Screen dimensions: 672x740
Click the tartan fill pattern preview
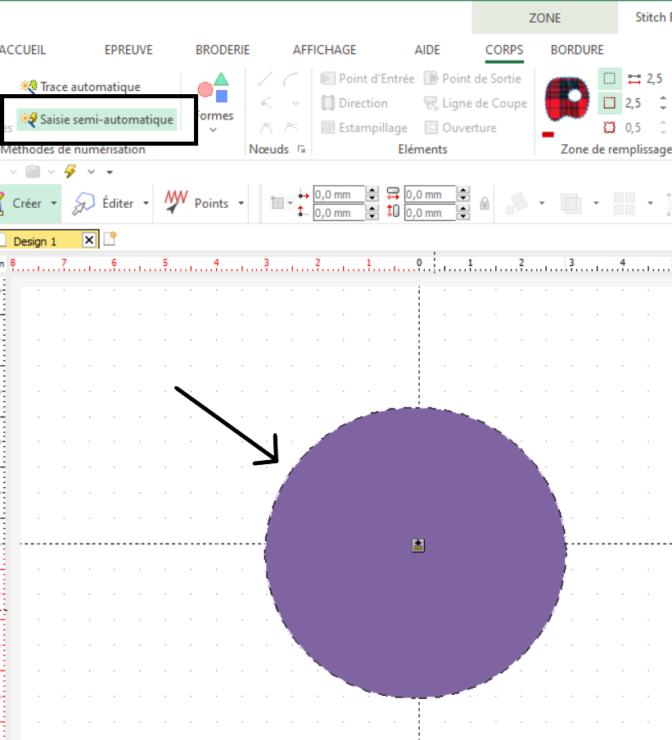click(567, 97)
